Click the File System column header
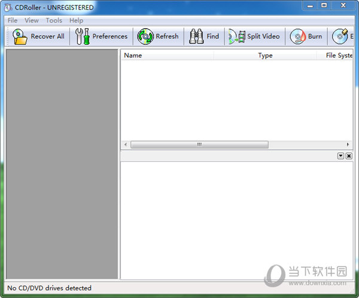The height and width of the screenshot is (298, 359). [334, 56]
